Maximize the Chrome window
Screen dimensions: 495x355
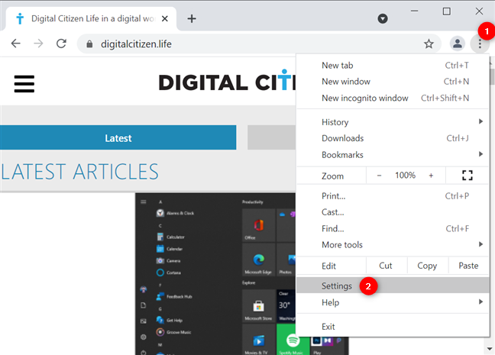446,11
